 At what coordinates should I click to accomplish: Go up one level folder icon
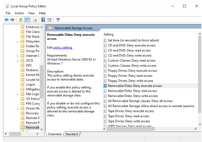click(x=21, y=20)
